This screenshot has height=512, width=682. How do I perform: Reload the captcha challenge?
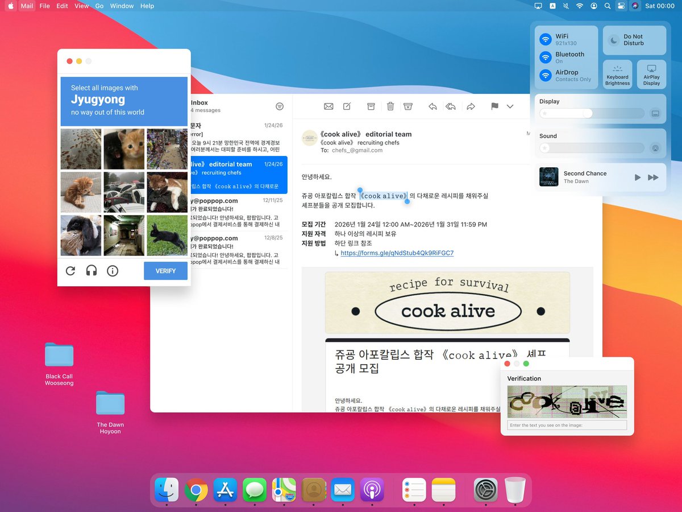click(70, 271)
